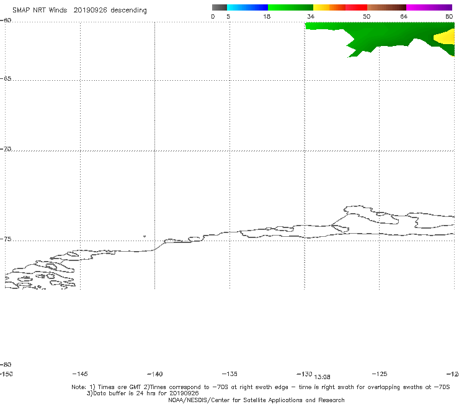Click the note line starting 'Note: 1) Times are GMT'
This screenshot has height=404, width=459.
click(261, 387)
